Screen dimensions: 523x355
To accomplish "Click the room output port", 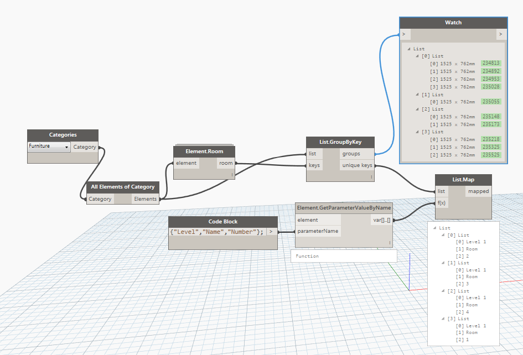I will coord(226,163).
